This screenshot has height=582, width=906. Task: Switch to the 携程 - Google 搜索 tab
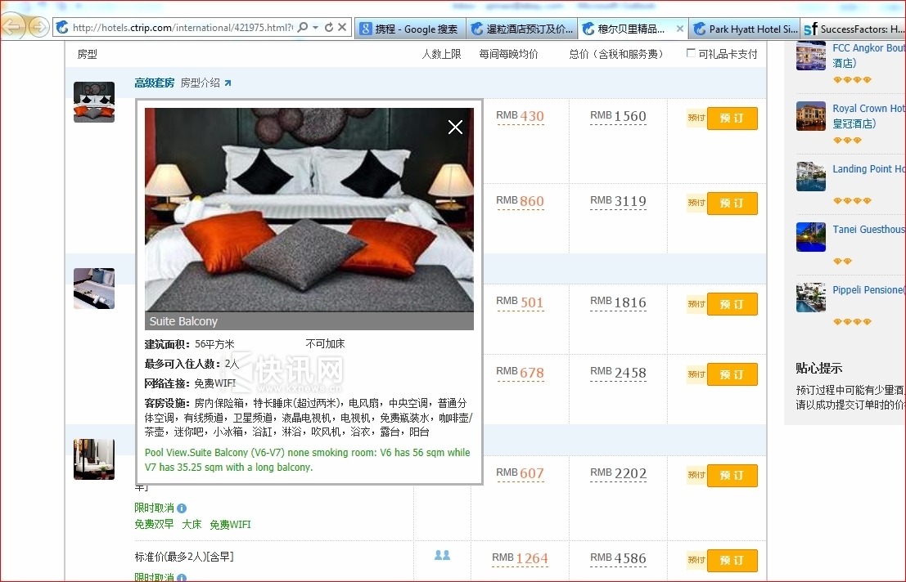coord(410,29)
